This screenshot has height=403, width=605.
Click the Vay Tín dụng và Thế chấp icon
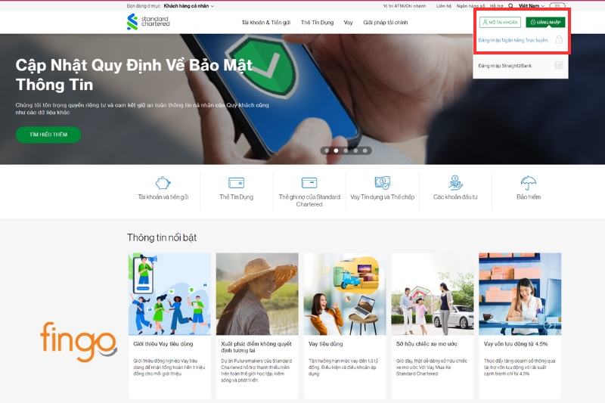[383, 182]
